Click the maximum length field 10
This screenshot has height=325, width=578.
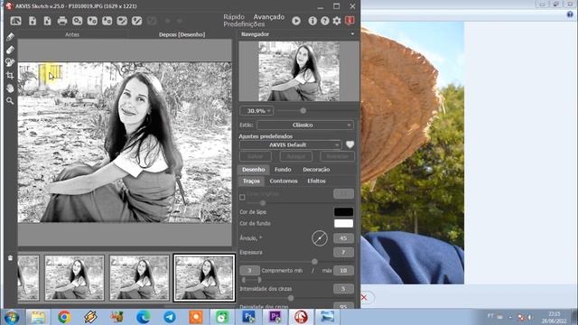coord(343,271)
